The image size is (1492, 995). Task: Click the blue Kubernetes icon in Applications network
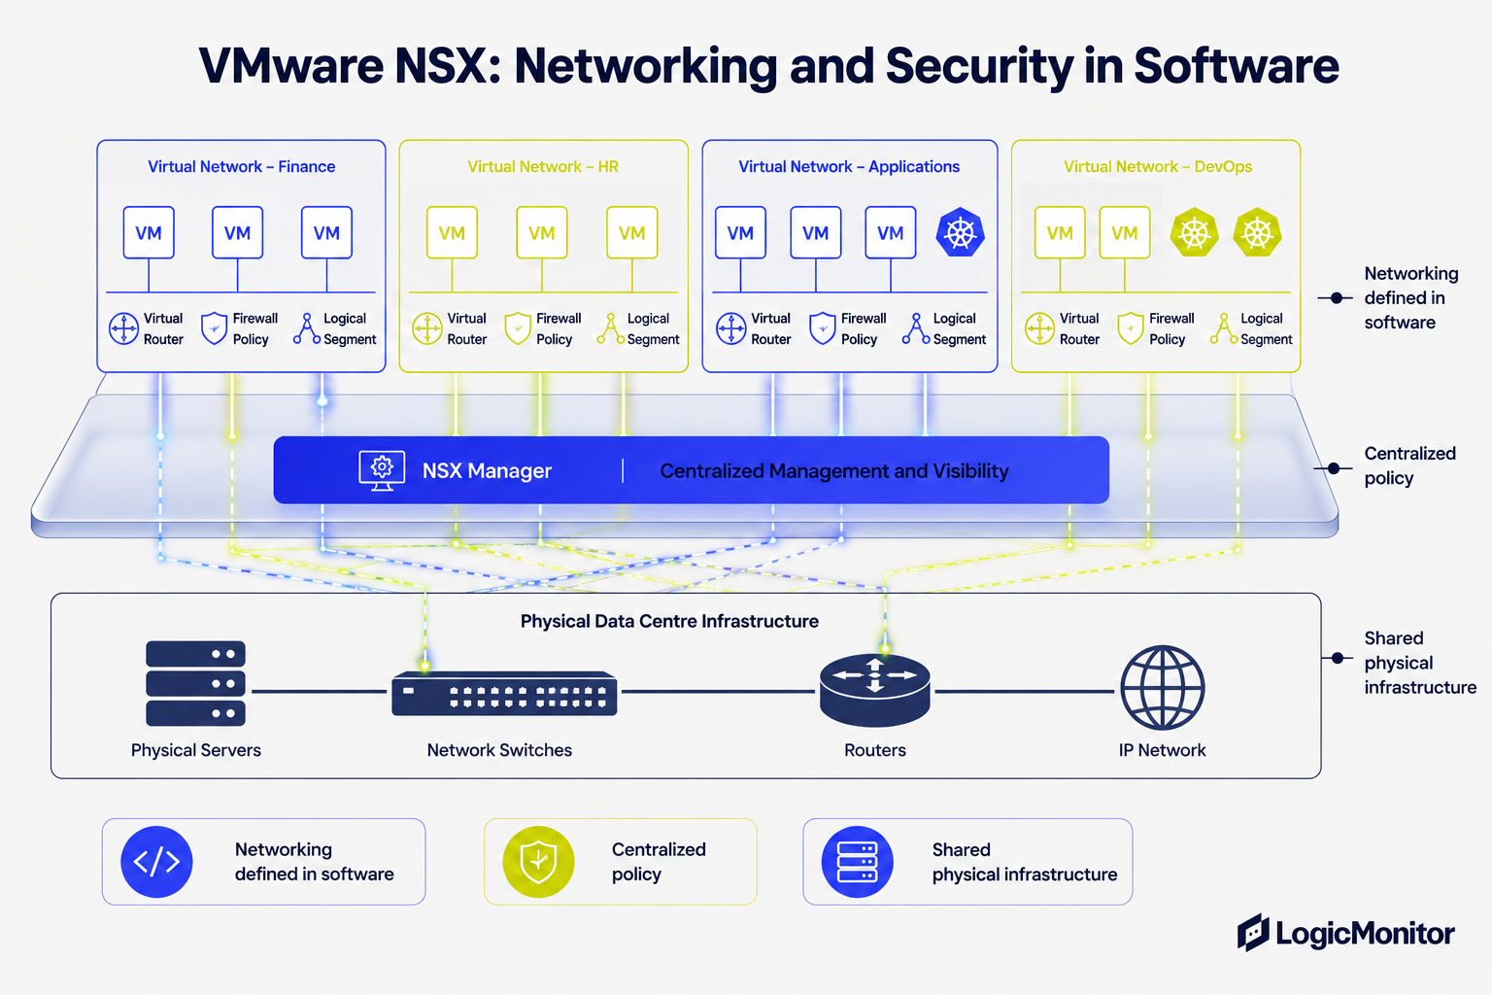(x=960, y=232)
